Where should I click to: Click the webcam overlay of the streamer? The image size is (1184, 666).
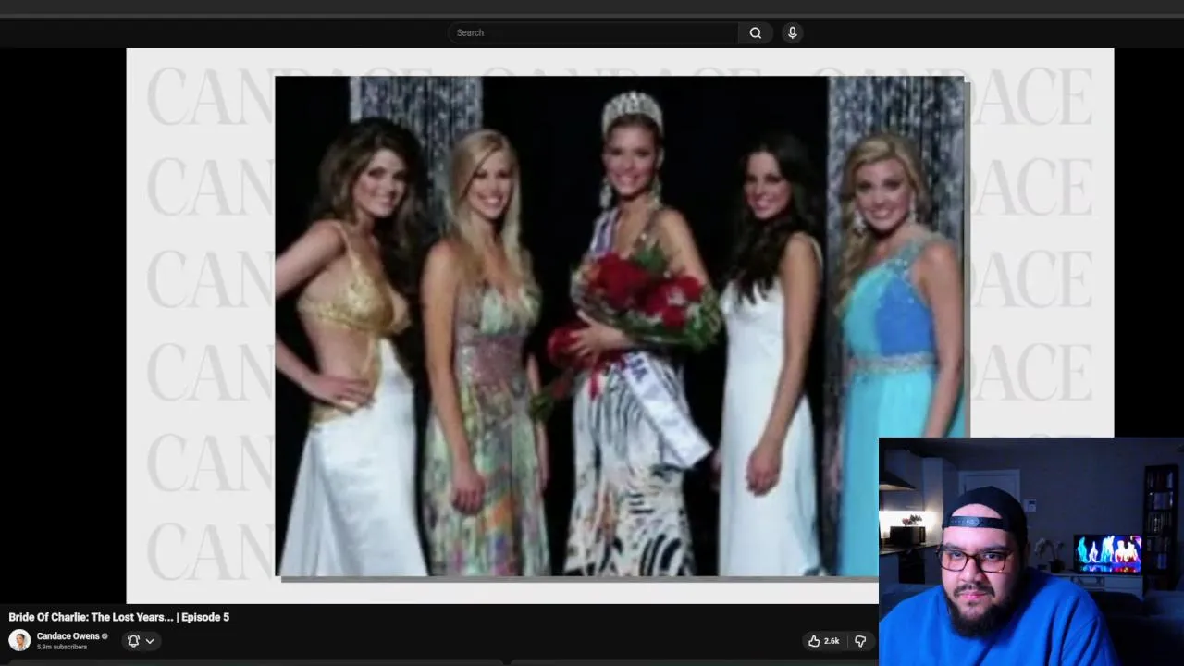pyautogui.click(x=1031, y=551)
